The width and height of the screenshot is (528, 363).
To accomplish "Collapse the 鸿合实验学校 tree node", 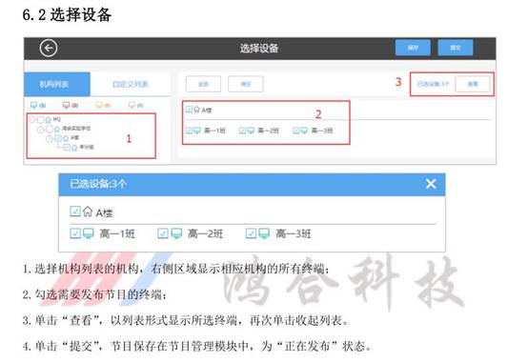I will pos(40,130).
